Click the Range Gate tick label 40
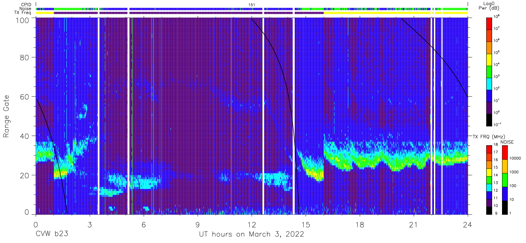Image resolution: width=526 pixels, height=243 pixels. [25, 136]
